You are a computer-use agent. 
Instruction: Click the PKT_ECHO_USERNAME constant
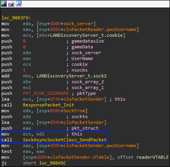coord(46,93)
